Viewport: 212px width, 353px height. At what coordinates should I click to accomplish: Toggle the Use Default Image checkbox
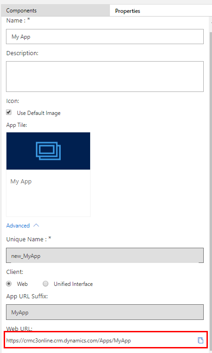(x=9, y=112)
